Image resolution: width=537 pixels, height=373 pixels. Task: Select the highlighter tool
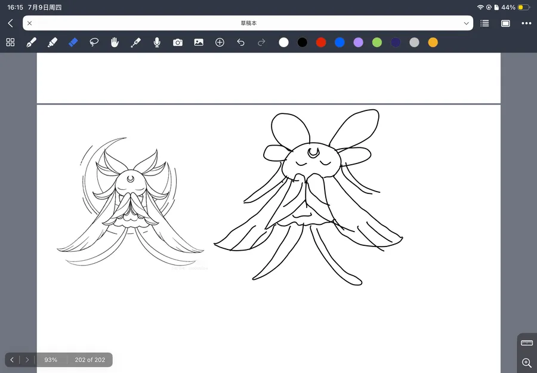coord(52,42)
